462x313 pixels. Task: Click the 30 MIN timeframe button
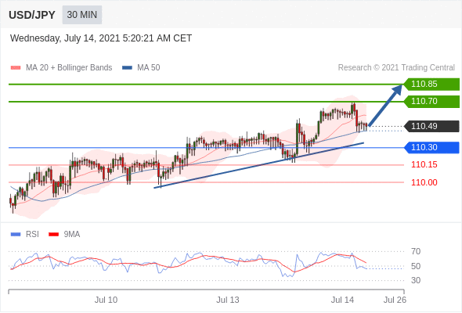pos(82,15)
